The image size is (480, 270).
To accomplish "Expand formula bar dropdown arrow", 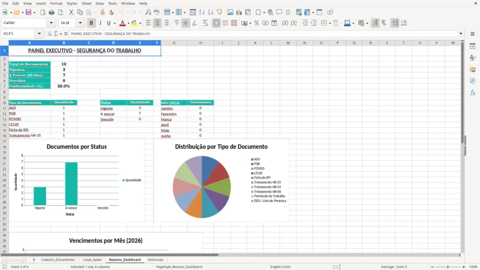I will click(461, 34).
